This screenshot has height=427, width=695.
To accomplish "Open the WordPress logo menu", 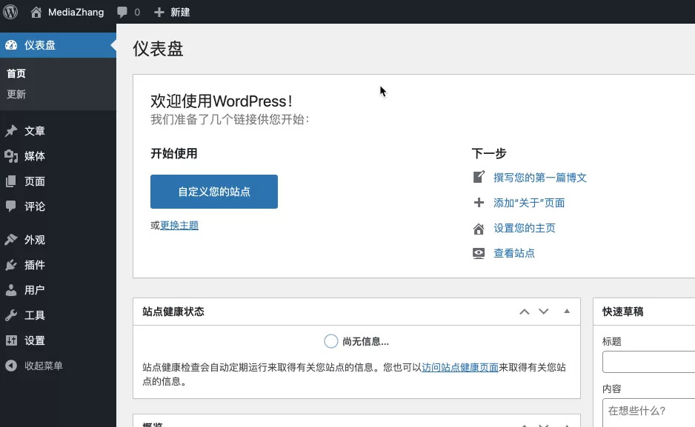I will click(x=10, y=12).
